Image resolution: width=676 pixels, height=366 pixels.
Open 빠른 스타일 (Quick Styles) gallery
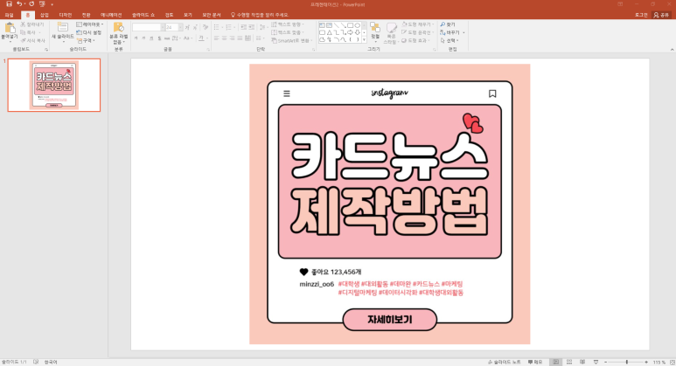[x=391, y=32]
